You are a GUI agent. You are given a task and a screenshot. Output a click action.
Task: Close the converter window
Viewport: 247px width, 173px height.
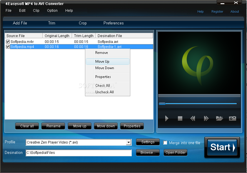pos(236,3)
